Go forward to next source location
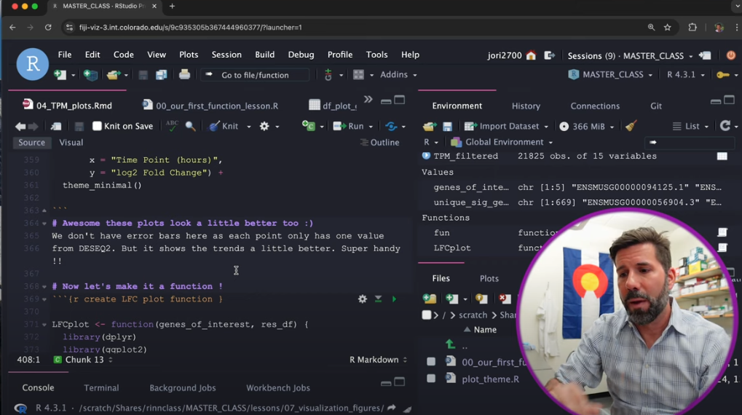This screenshot has height=415, width=742. [33, 127]
